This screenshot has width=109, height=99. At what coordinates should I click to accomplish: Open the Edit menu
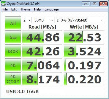point(14,9)
